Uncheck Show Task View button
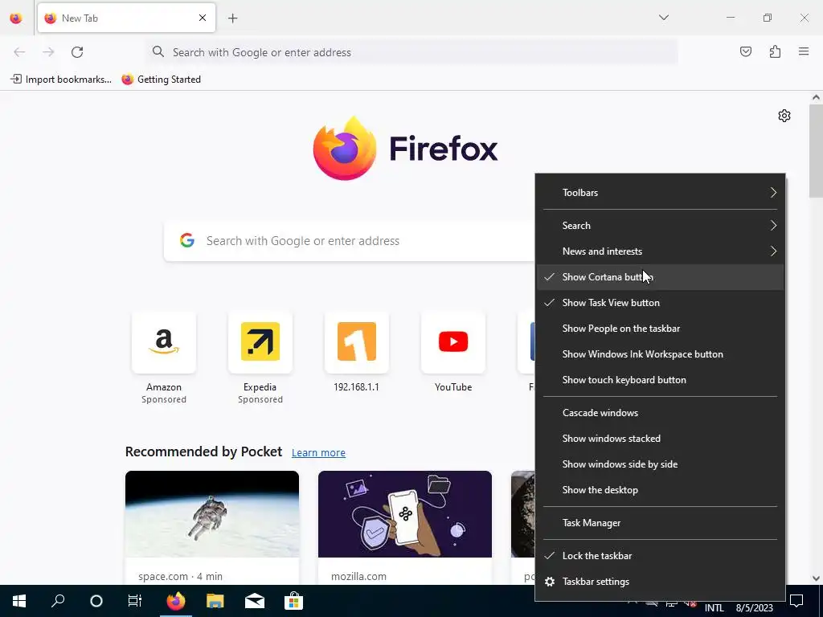The image size is (823, 617). (x=661, y=303)
